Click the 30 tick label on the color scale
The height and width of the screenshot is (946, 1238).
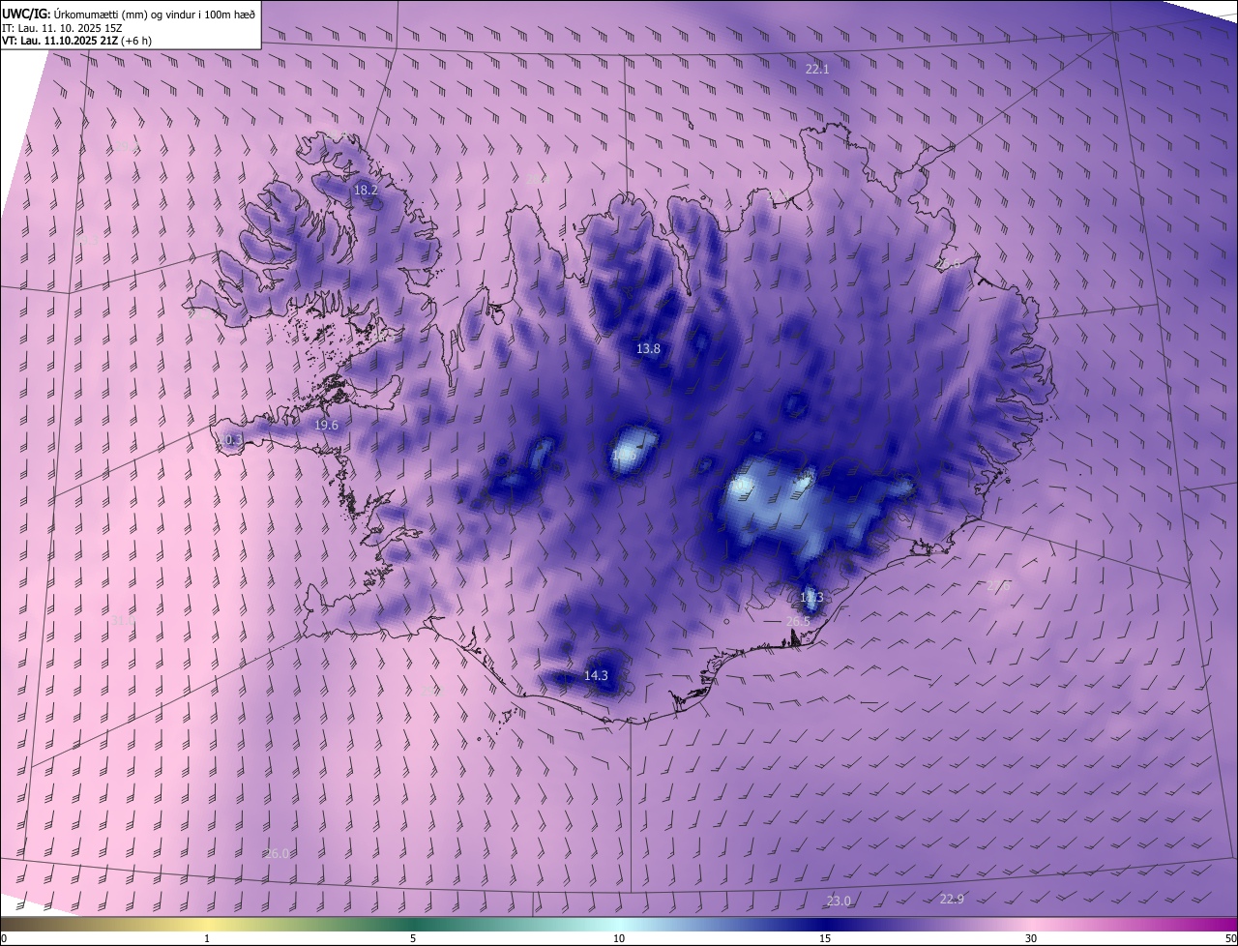pos(1031,939)
